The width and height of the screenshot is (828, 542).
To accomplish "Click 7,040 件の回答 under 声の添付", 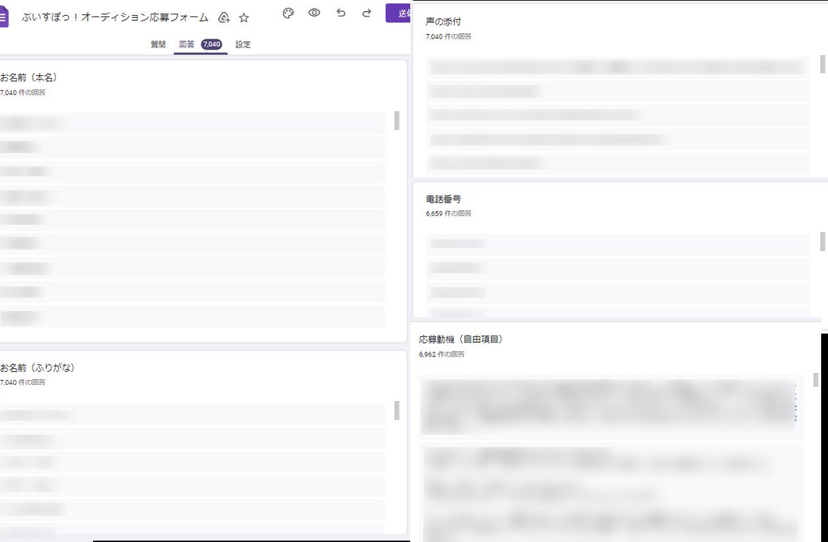I will point(448,37).
